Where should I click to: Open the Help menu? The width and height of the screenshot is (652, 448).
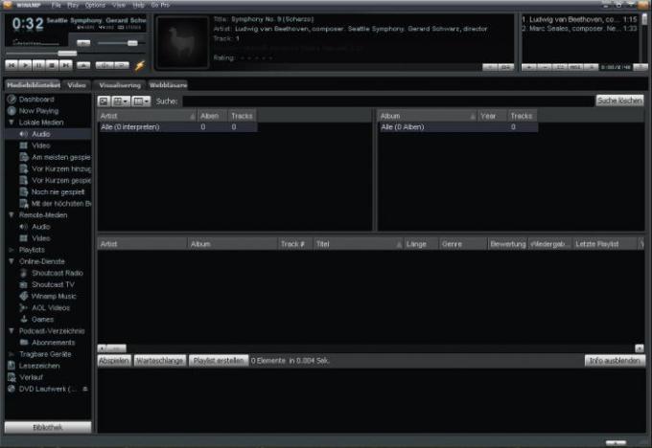[x=138, y=5]
